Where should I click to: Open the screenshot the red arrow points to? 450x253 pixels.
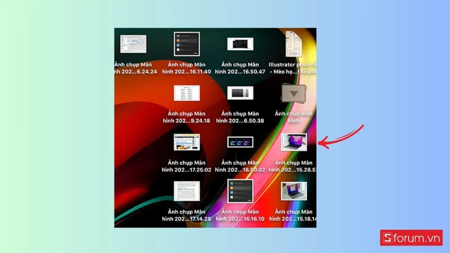click(x=294, y=142)
